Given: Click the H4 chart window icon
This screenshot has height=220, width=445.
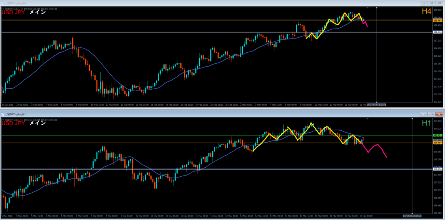Looking at the screenshot, I should (x=3, y=3).
